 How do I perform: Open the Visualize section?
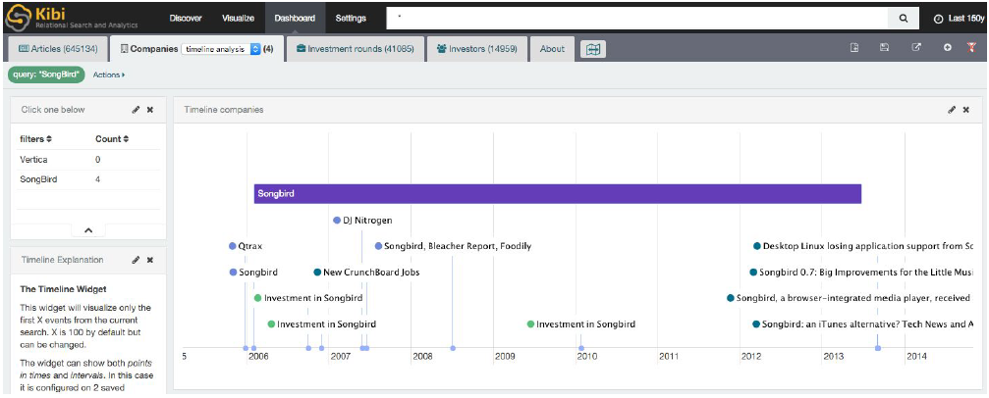click(x=238, y=19)
